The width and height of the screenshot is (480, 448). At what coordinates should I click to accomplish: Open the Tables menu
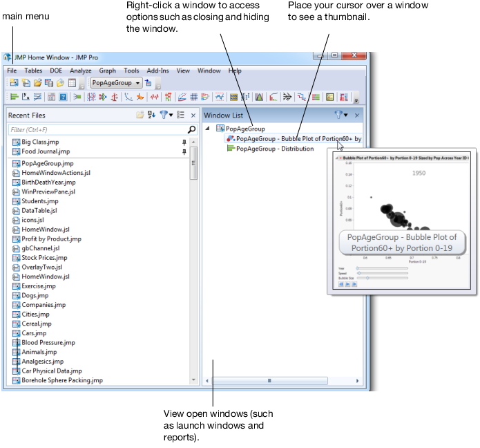[33, 71]
